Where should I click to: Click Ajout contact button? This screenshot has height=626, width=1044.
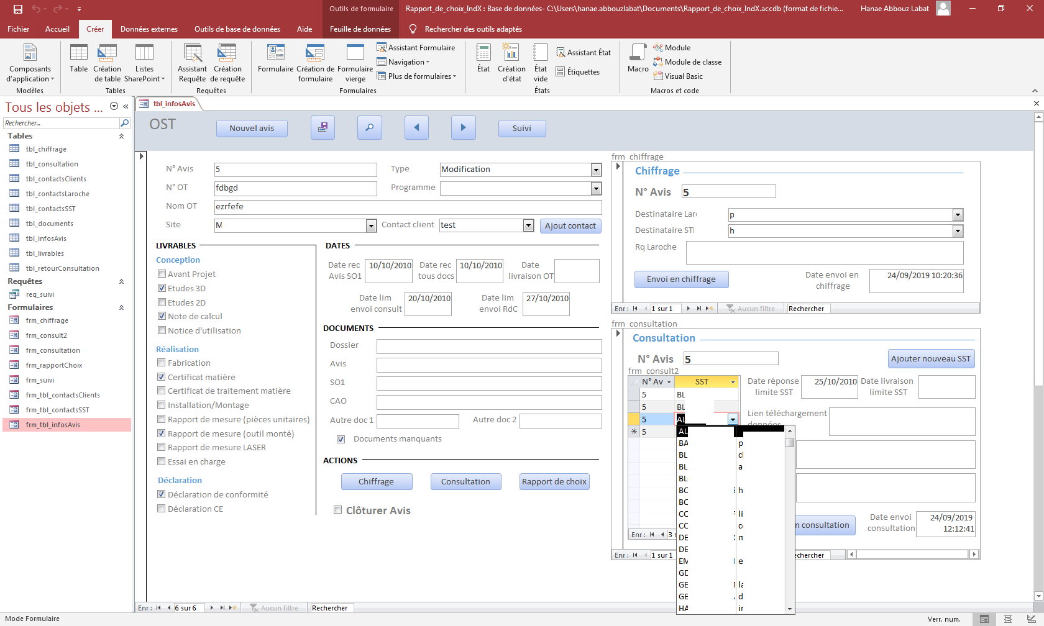click(570, 226)
